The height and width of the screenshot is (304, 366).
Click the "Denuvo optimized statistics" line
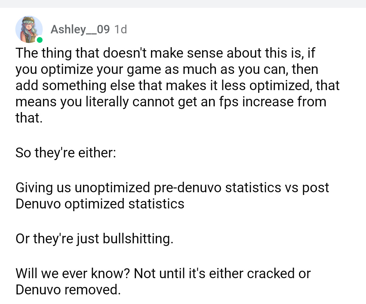[x=100, y=204]
